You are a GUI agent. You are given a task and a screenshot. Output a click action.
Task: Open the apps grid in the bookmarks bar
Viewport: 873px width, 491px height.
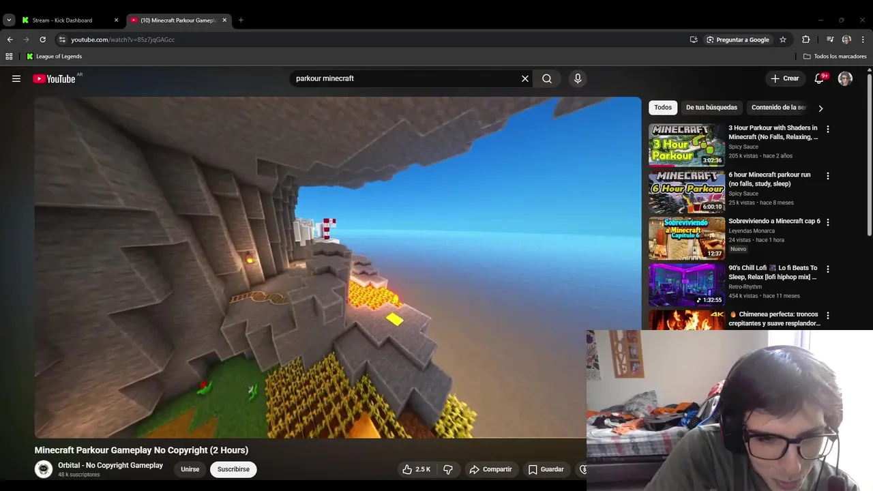9,57
